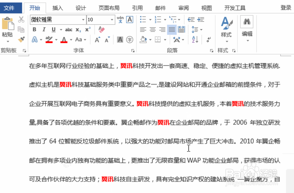Click the enclosed character 字 icon
The image size is (294, 193).
[130, 40]
